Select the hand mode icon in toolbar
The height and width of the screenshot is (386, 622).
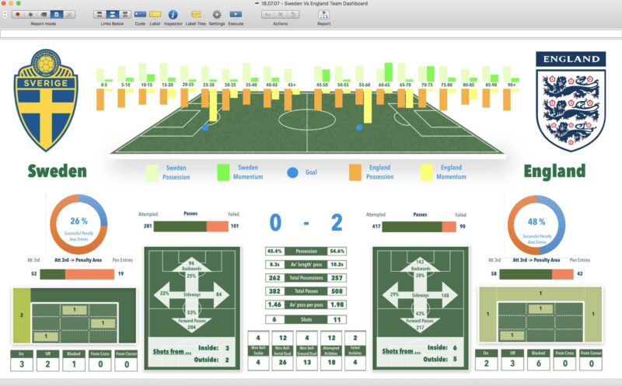point(30,14)
